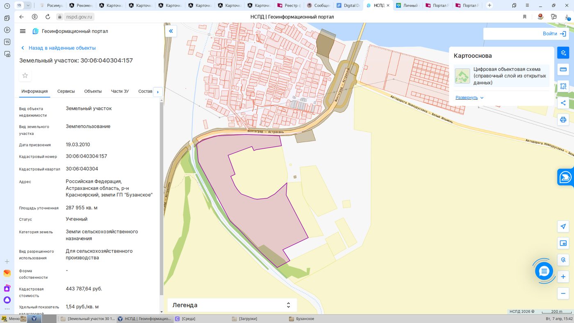Viewport: 574px width, 323px height.
Task: Open browser history in the sidebar
Action: [7, 6]
